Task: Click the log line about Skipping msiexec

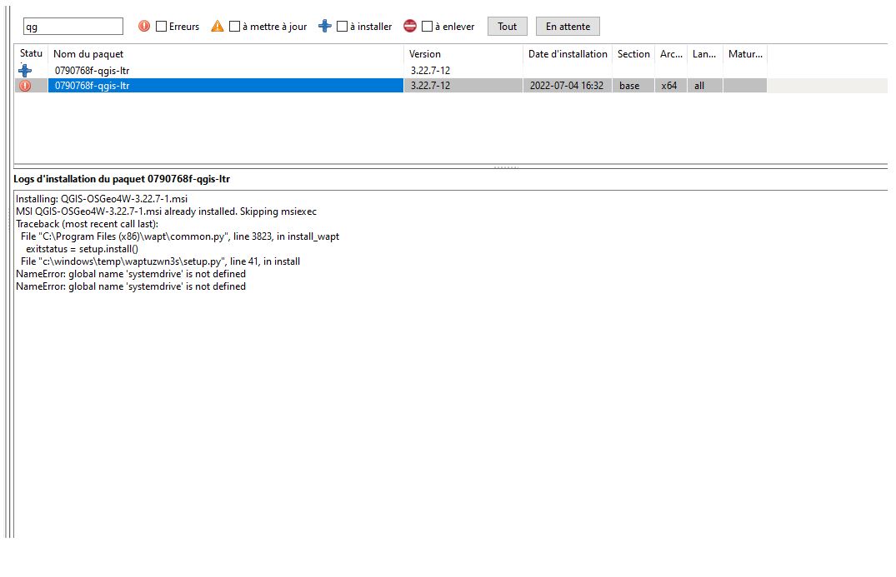Action: [x=167, y=211]
